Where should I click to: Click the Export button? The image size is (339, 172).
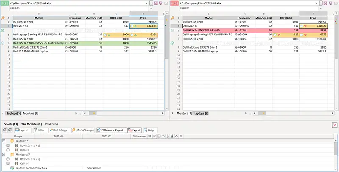tap(134, 130)
